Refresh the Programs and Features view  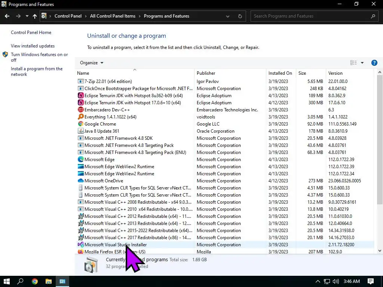(x=240, y=16)
